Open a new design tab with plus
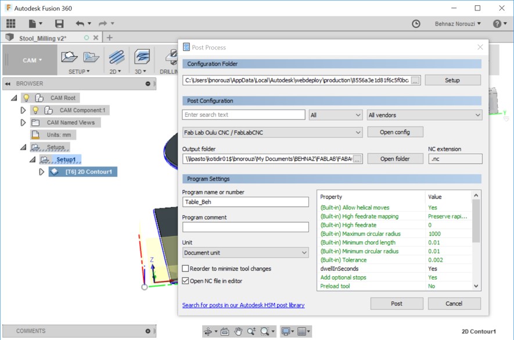The width and height of the screenshot is (514, 340). point(110,38)
